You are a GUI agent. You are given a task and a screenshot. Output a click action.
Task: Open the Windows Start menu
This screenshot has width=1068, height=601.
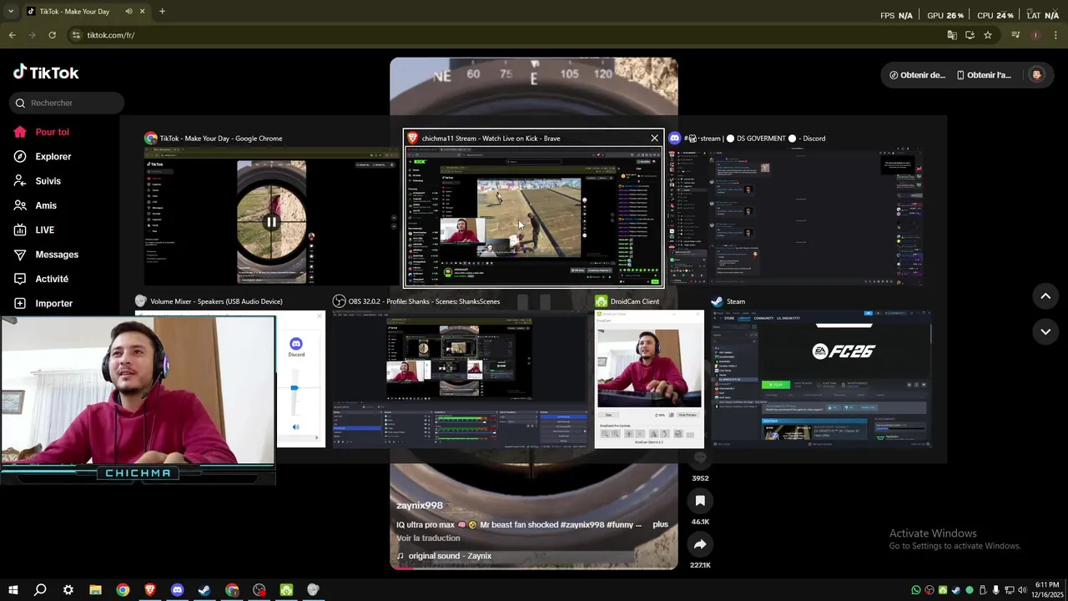(13, 590)
